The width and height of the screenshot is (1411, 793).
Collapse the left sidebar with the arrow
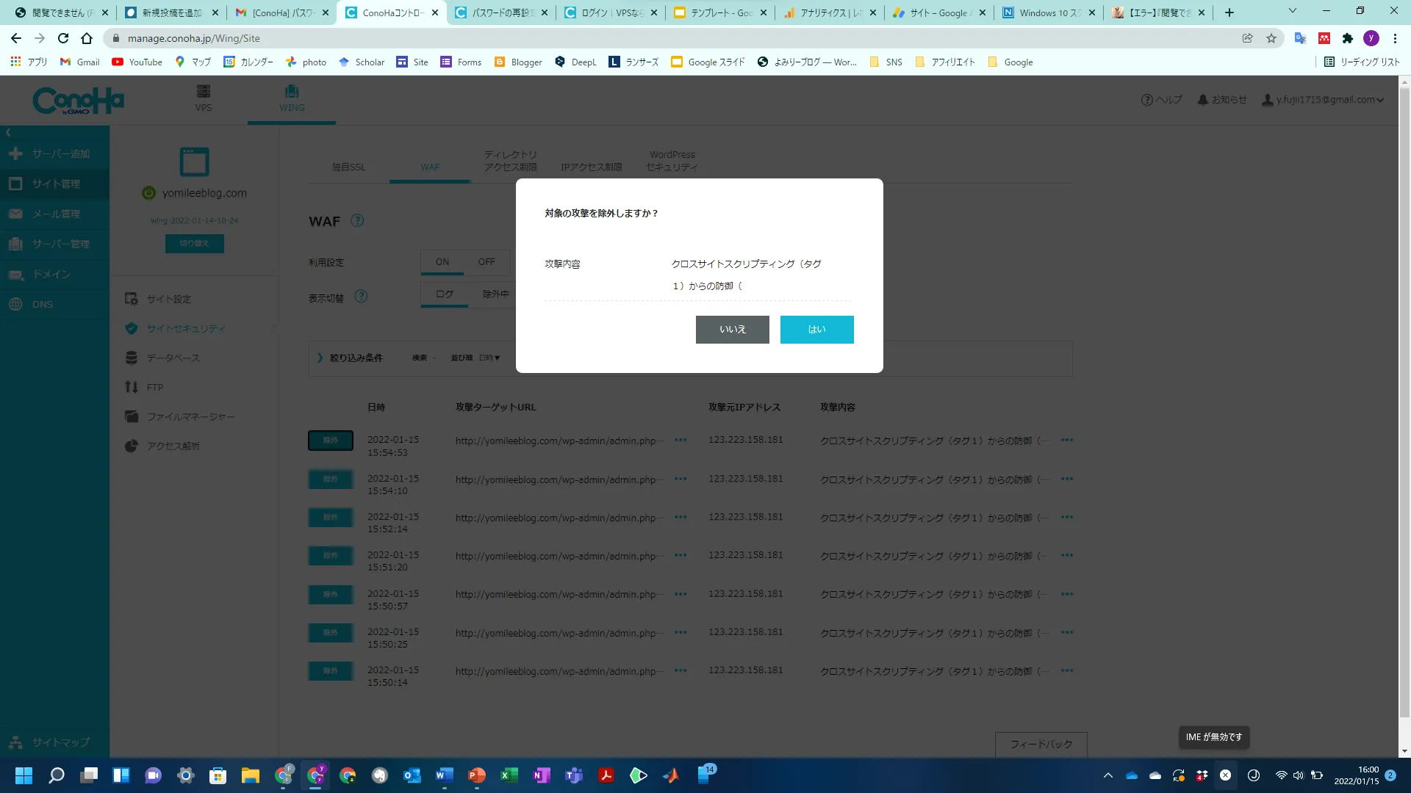[8, 132]
